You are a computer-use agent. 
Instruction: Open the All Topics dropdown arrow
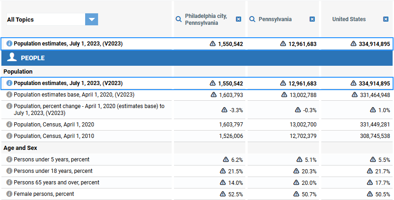(x=92, y=19)
